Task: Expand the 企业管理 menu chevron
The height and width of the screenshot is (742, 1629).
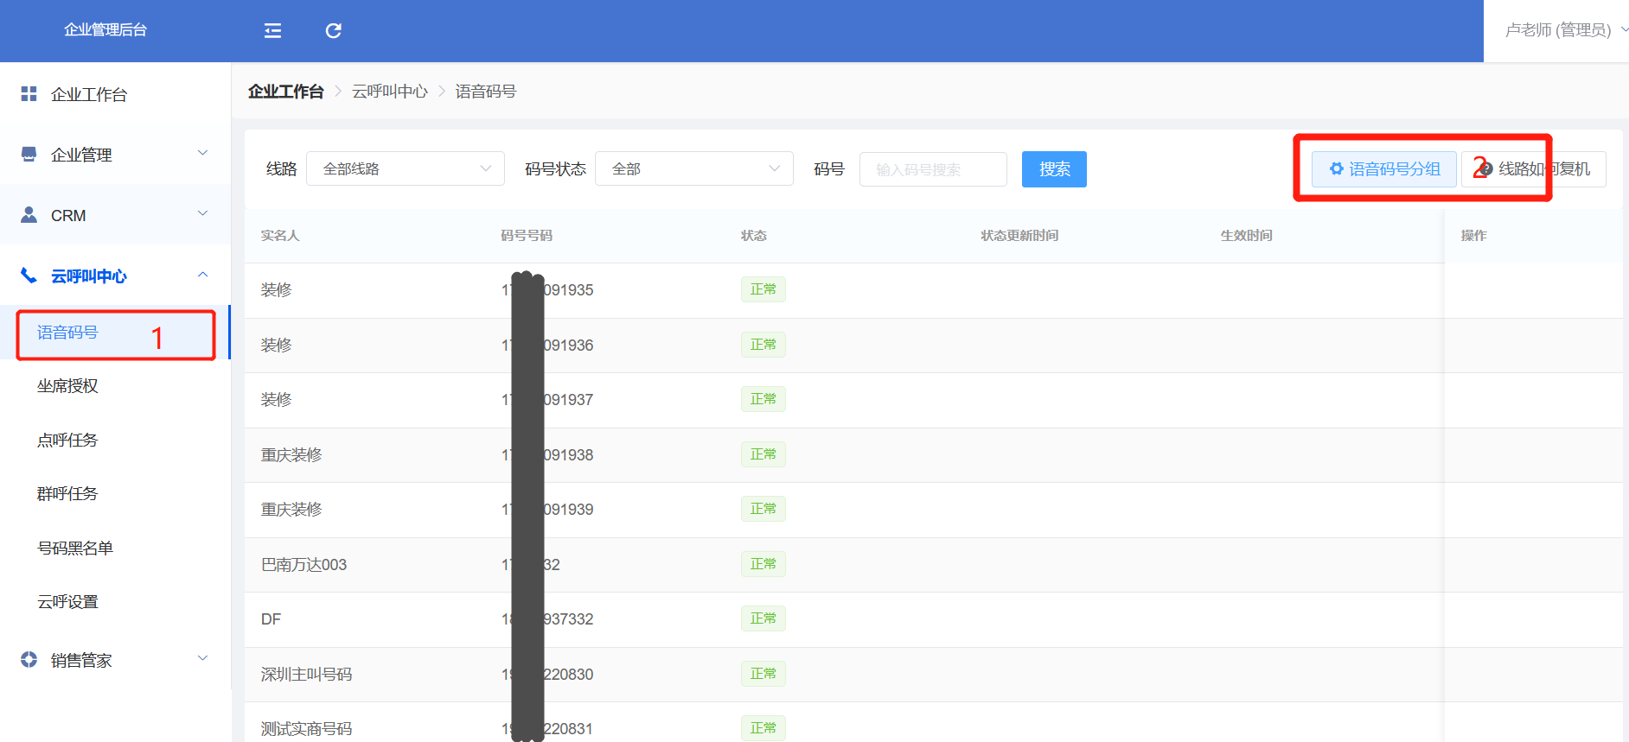Action: (x=203, y=153)
